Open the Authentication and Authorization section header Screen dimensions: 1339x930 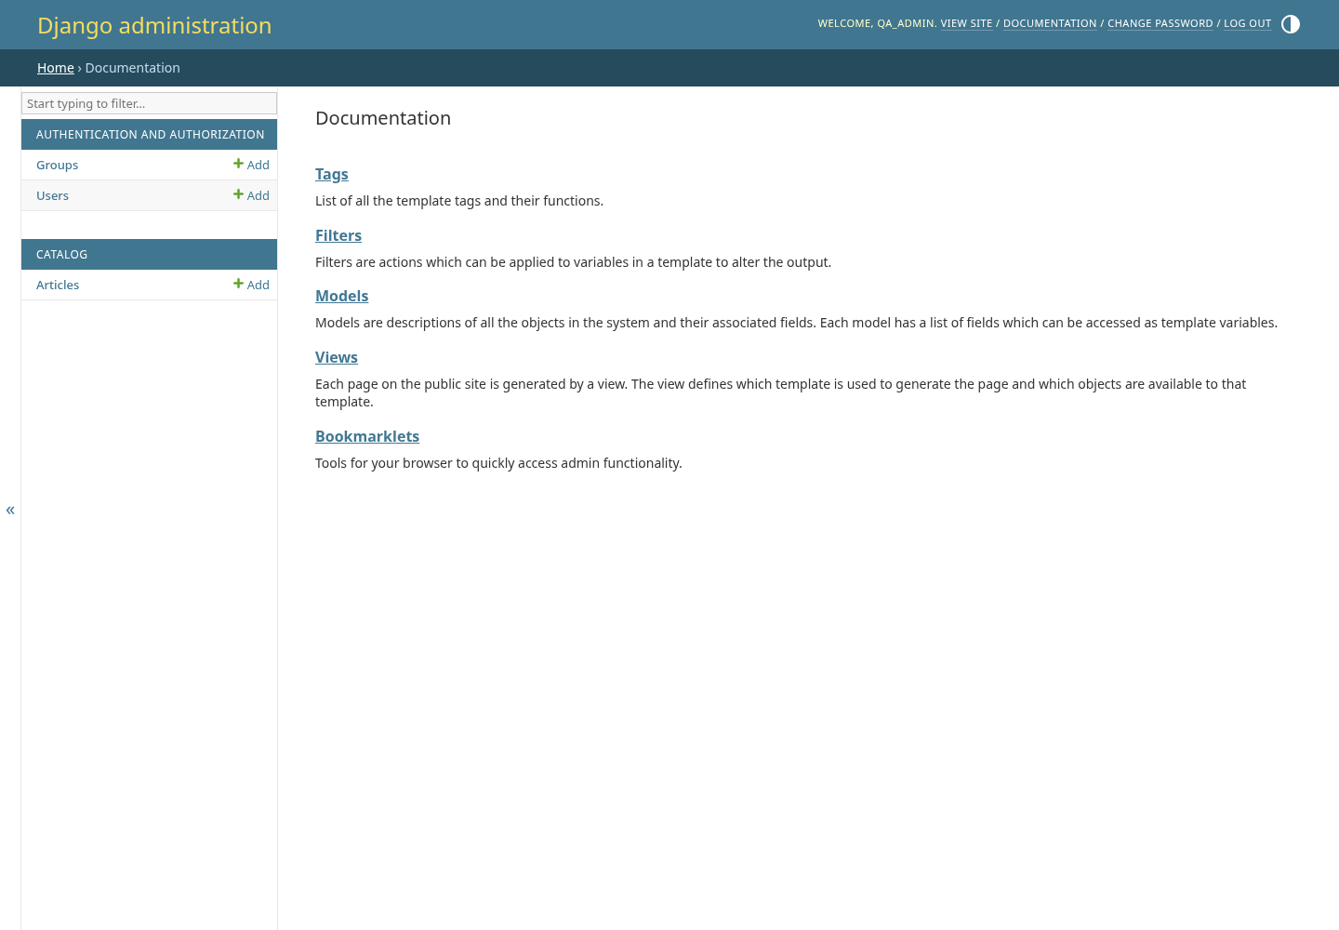(x=150, y=134)
